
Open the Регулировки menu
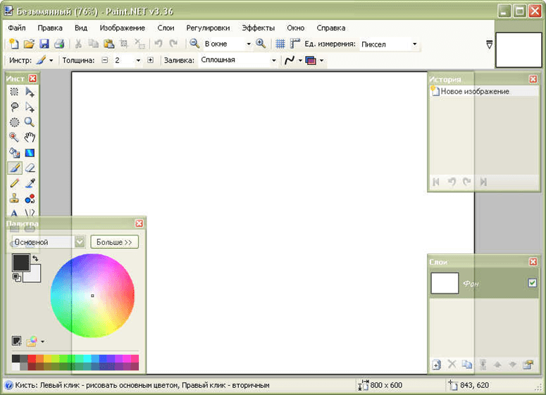click(208, 28)
